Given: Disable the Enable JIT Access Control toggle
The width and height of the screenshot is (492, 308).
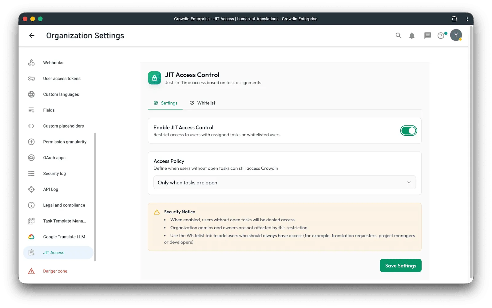Looking at the screenshot, I should tap(408, 131).
